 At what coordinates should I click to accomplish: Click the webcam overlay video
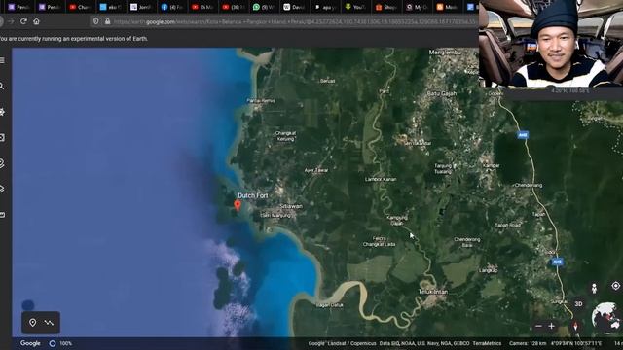pos(551,43)
